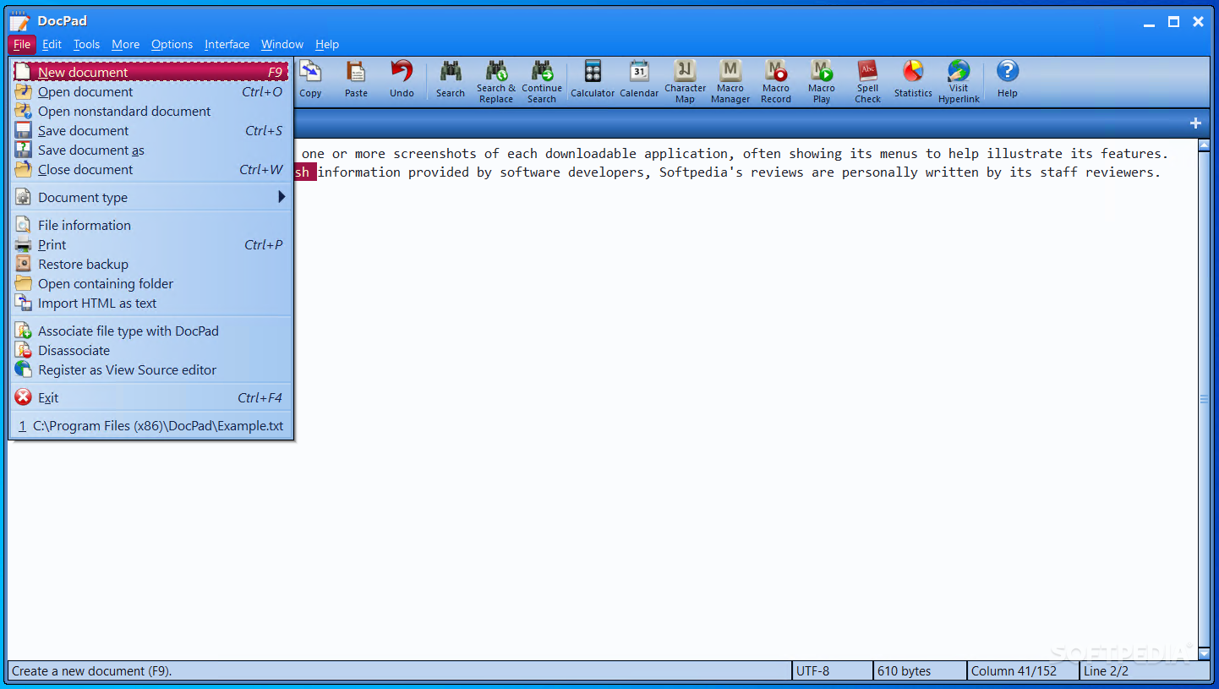This screenshot has height=689, width=1219.
Task: Click Disassociate menu entry
Action: pos(151,351)
